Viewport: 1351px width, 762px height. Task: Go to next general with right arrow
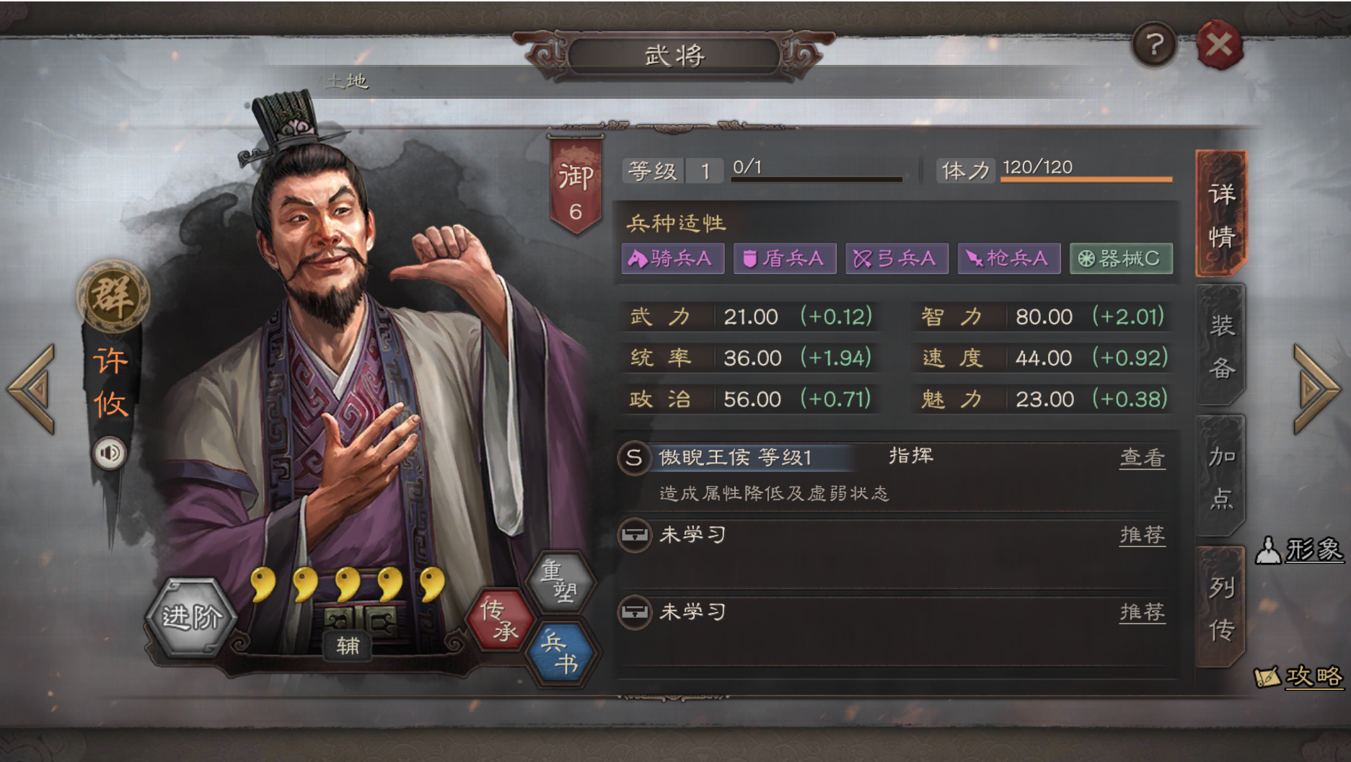pyautogui.click(x=1317, y=389)
